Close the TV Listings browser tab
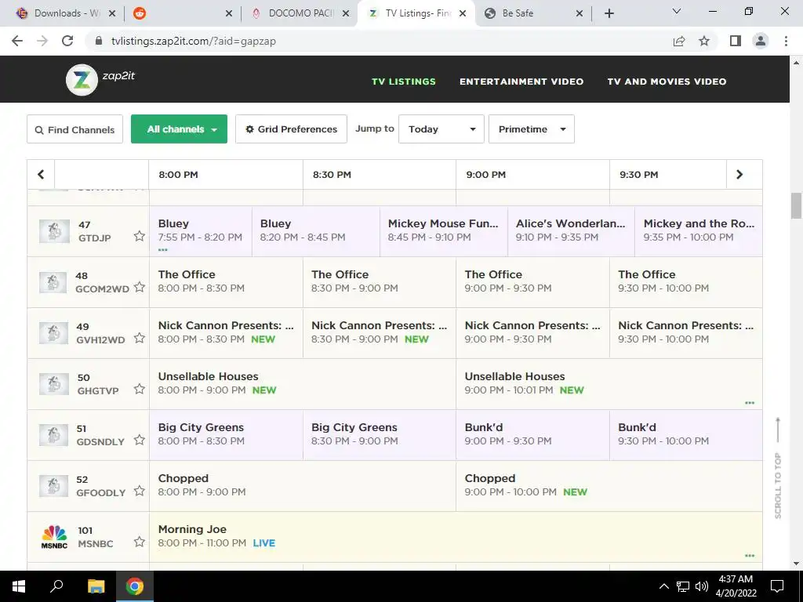The height and width of the screenshot is (602, 803). point(463,13)
